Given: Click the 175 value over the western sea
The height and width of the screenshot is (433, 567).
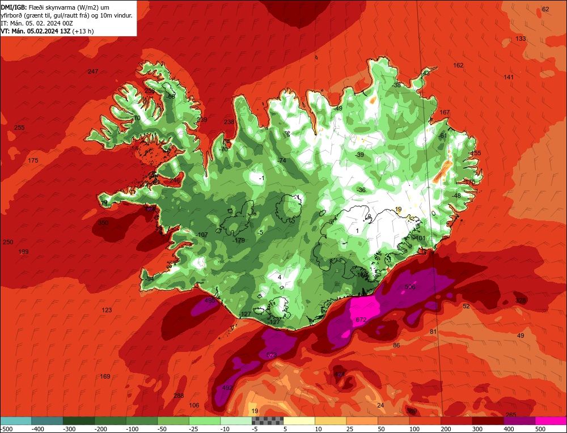Looking at the screenshot, I should tap(33, 160).
